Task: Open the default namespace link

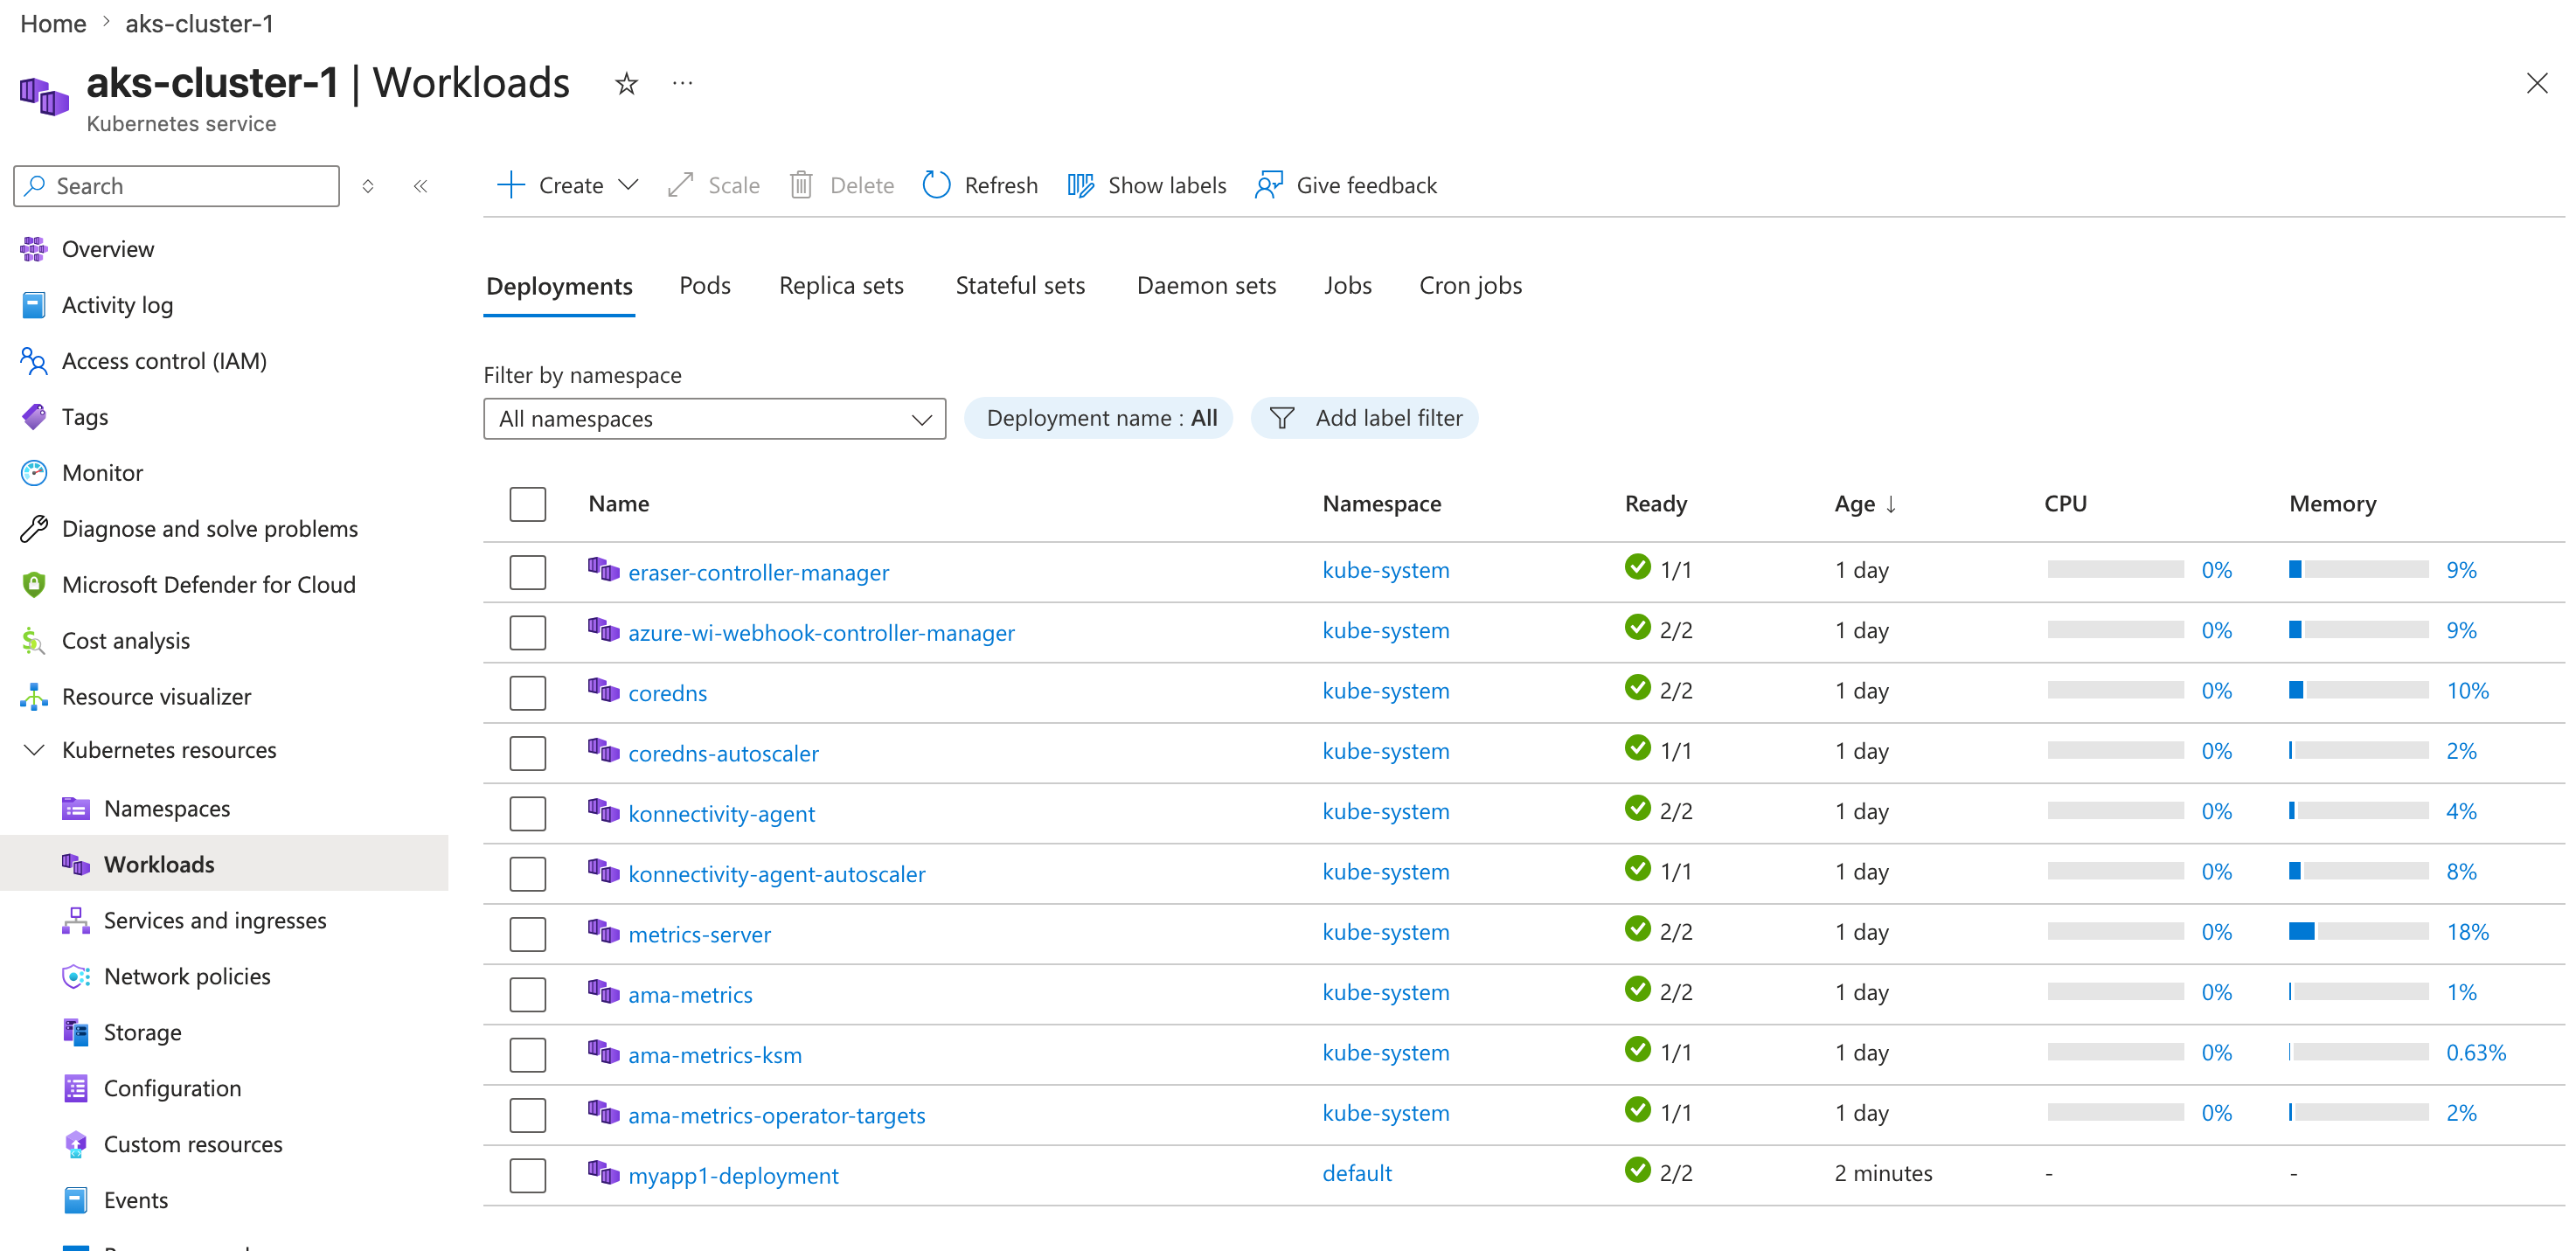Action: click(1357, 1173)
